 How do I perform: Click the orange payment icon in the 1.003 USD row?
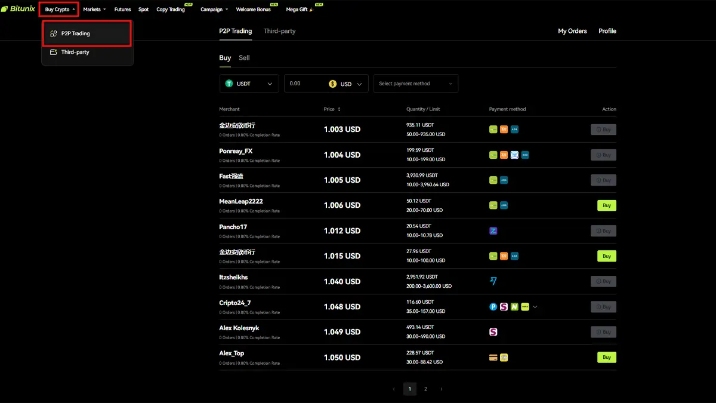[x=504, y=130]
